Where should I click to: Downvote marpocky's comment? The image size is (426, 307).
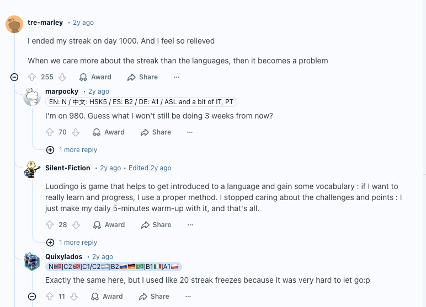coord(76,132)
